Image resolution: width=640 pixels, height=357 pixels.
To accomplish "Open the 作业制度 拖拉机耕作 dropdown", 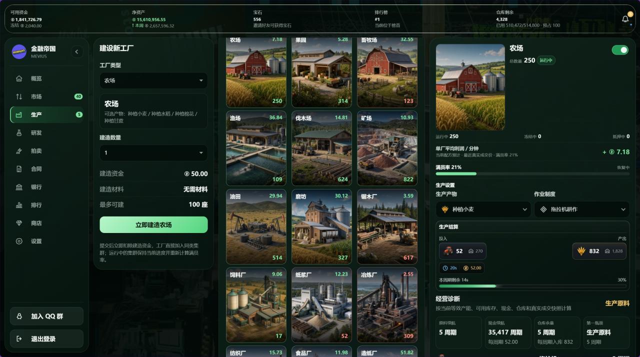I will point(581,209).
